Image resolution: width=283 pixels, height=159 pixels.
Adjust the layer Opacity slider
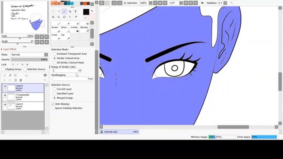coord(29,60)
